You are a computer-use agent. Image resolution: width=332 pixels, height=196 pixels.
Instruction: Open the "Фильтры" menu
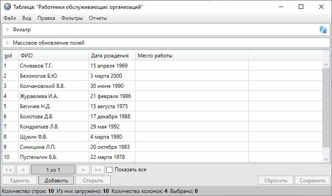click(72, 18)
